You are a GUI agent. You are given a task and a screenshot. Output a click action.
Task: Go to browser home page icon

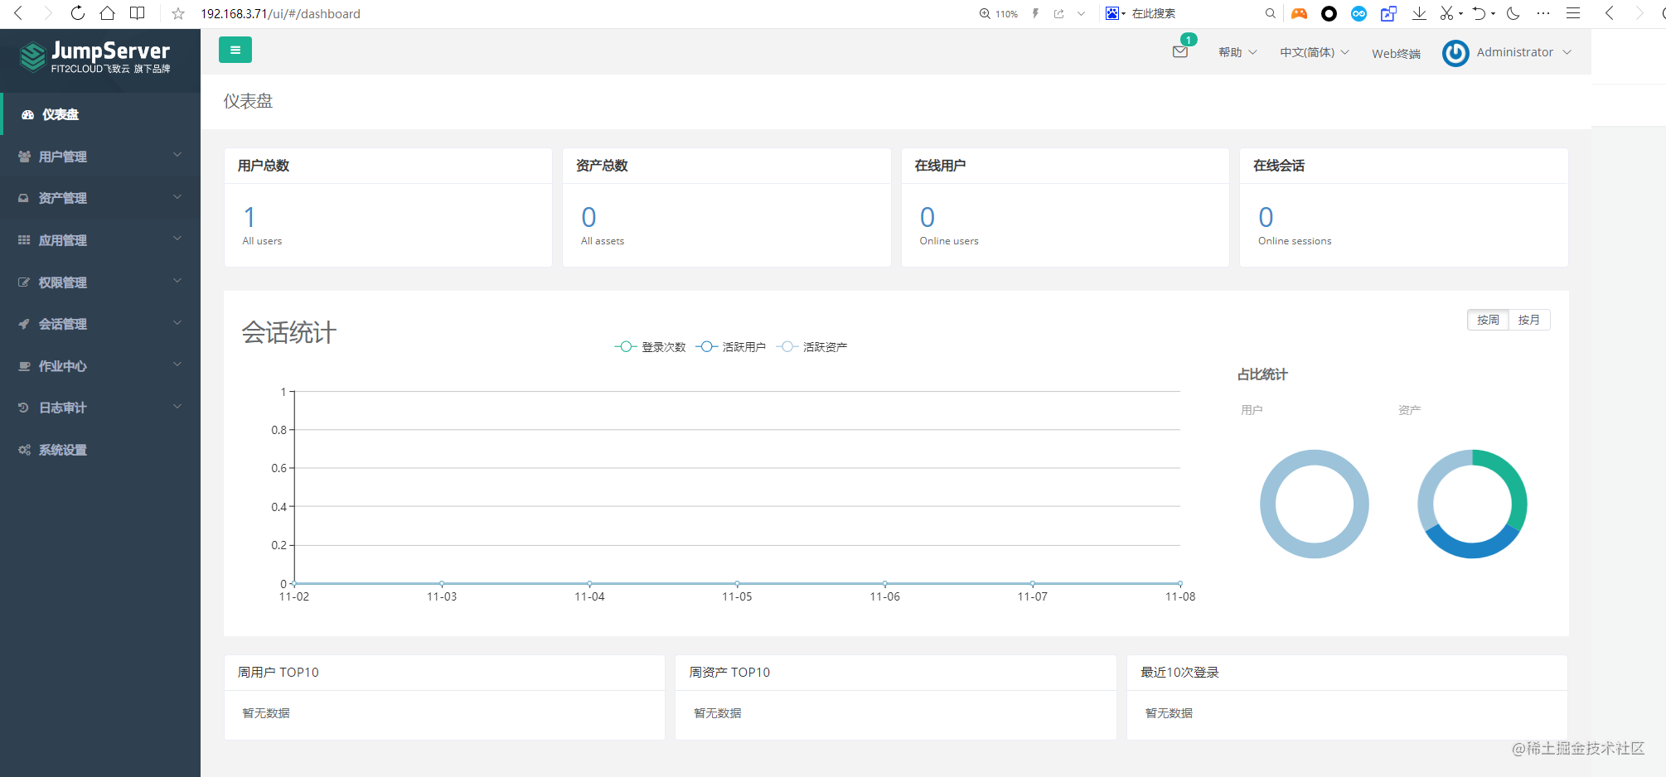[x=108, y=13]
